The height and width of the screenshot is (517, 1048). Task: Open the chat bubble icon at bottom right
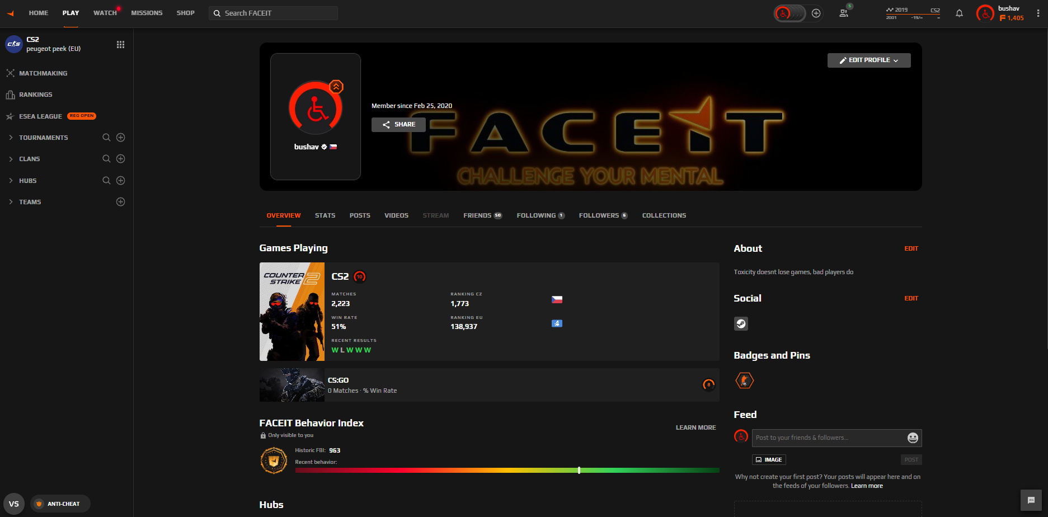[x=1031, y=501]
